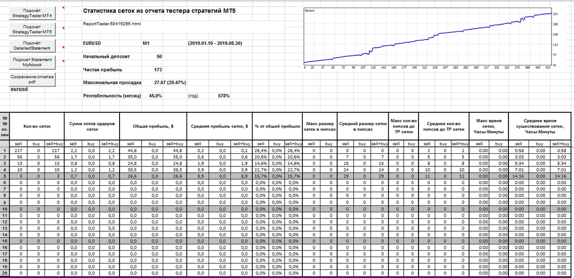574x278 pixels.
Task: Select the Начальный депозит label
Action: point(106,56)
